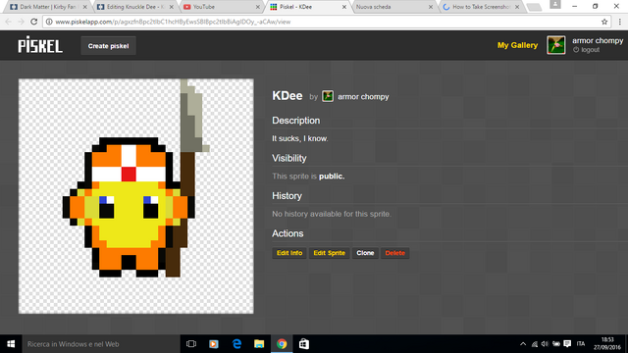This screenshot has width=628, height=353.
Task: Open Chrome menu with three dots
Action: coord(619,22)
